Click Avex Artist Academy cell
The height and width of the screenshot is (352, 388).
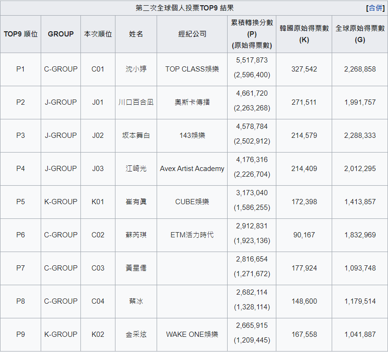tap(192, 169)
